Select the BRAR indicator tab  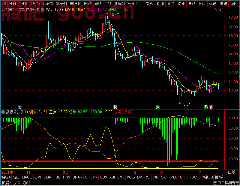pos(77,177)
